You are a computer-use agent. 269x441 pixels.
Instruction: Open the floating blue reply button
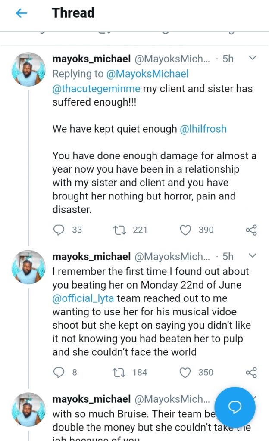[235, 407]
